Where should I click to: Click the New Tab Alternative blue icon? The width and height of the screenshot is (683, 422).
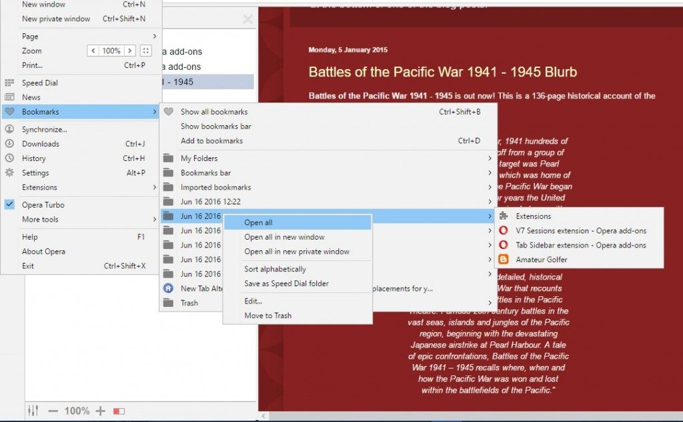168,288
